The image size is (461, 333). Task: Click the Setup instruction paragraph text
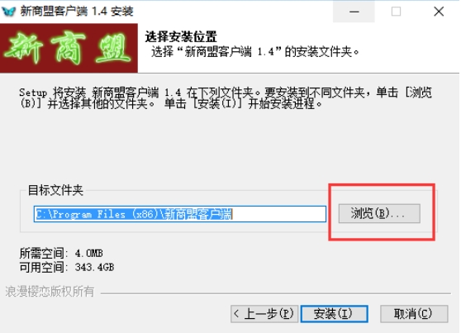[226, 98]
